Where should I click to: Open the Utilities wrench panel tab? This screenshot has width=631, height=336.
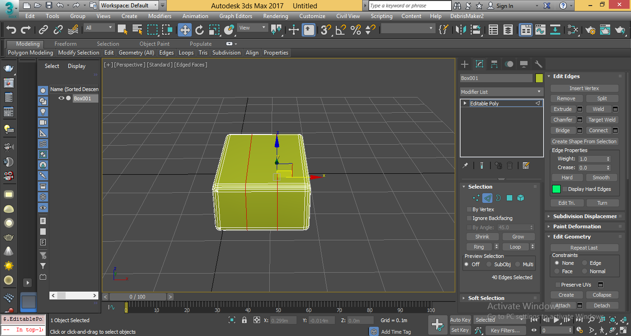pyautogui.click(x=538, y=64)
